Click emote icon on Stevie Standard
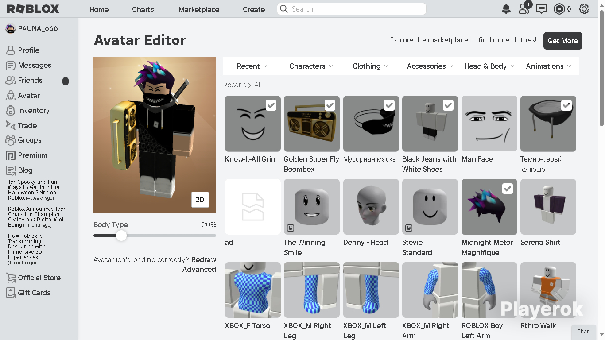Viewport: 605px width, 340px height. (x=409, y=228)
